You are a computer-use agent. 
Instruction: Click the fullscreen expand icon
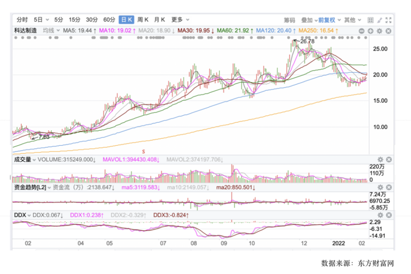click(389, 20)
